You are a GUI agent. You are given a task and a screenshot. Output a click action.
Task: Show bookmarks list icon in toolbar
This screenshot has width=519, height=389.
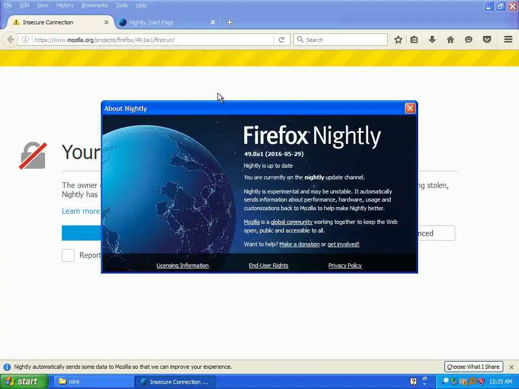[x=414, y=40]
